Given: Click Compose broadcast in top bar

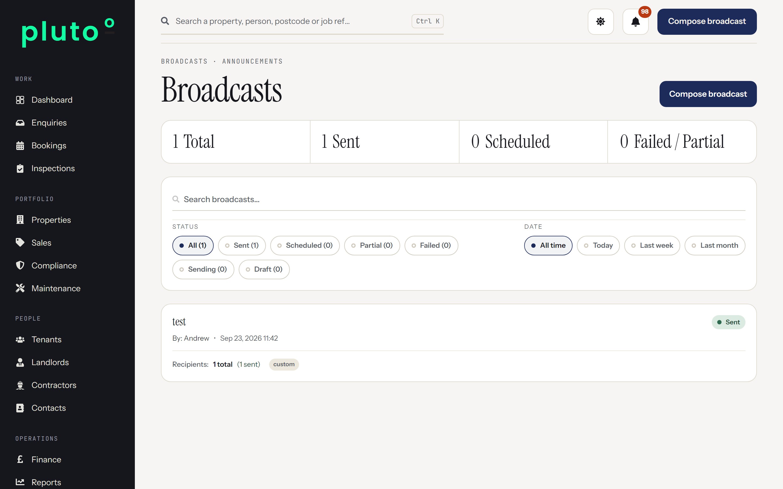Looking at the screenshot, I should pos(707,22).
